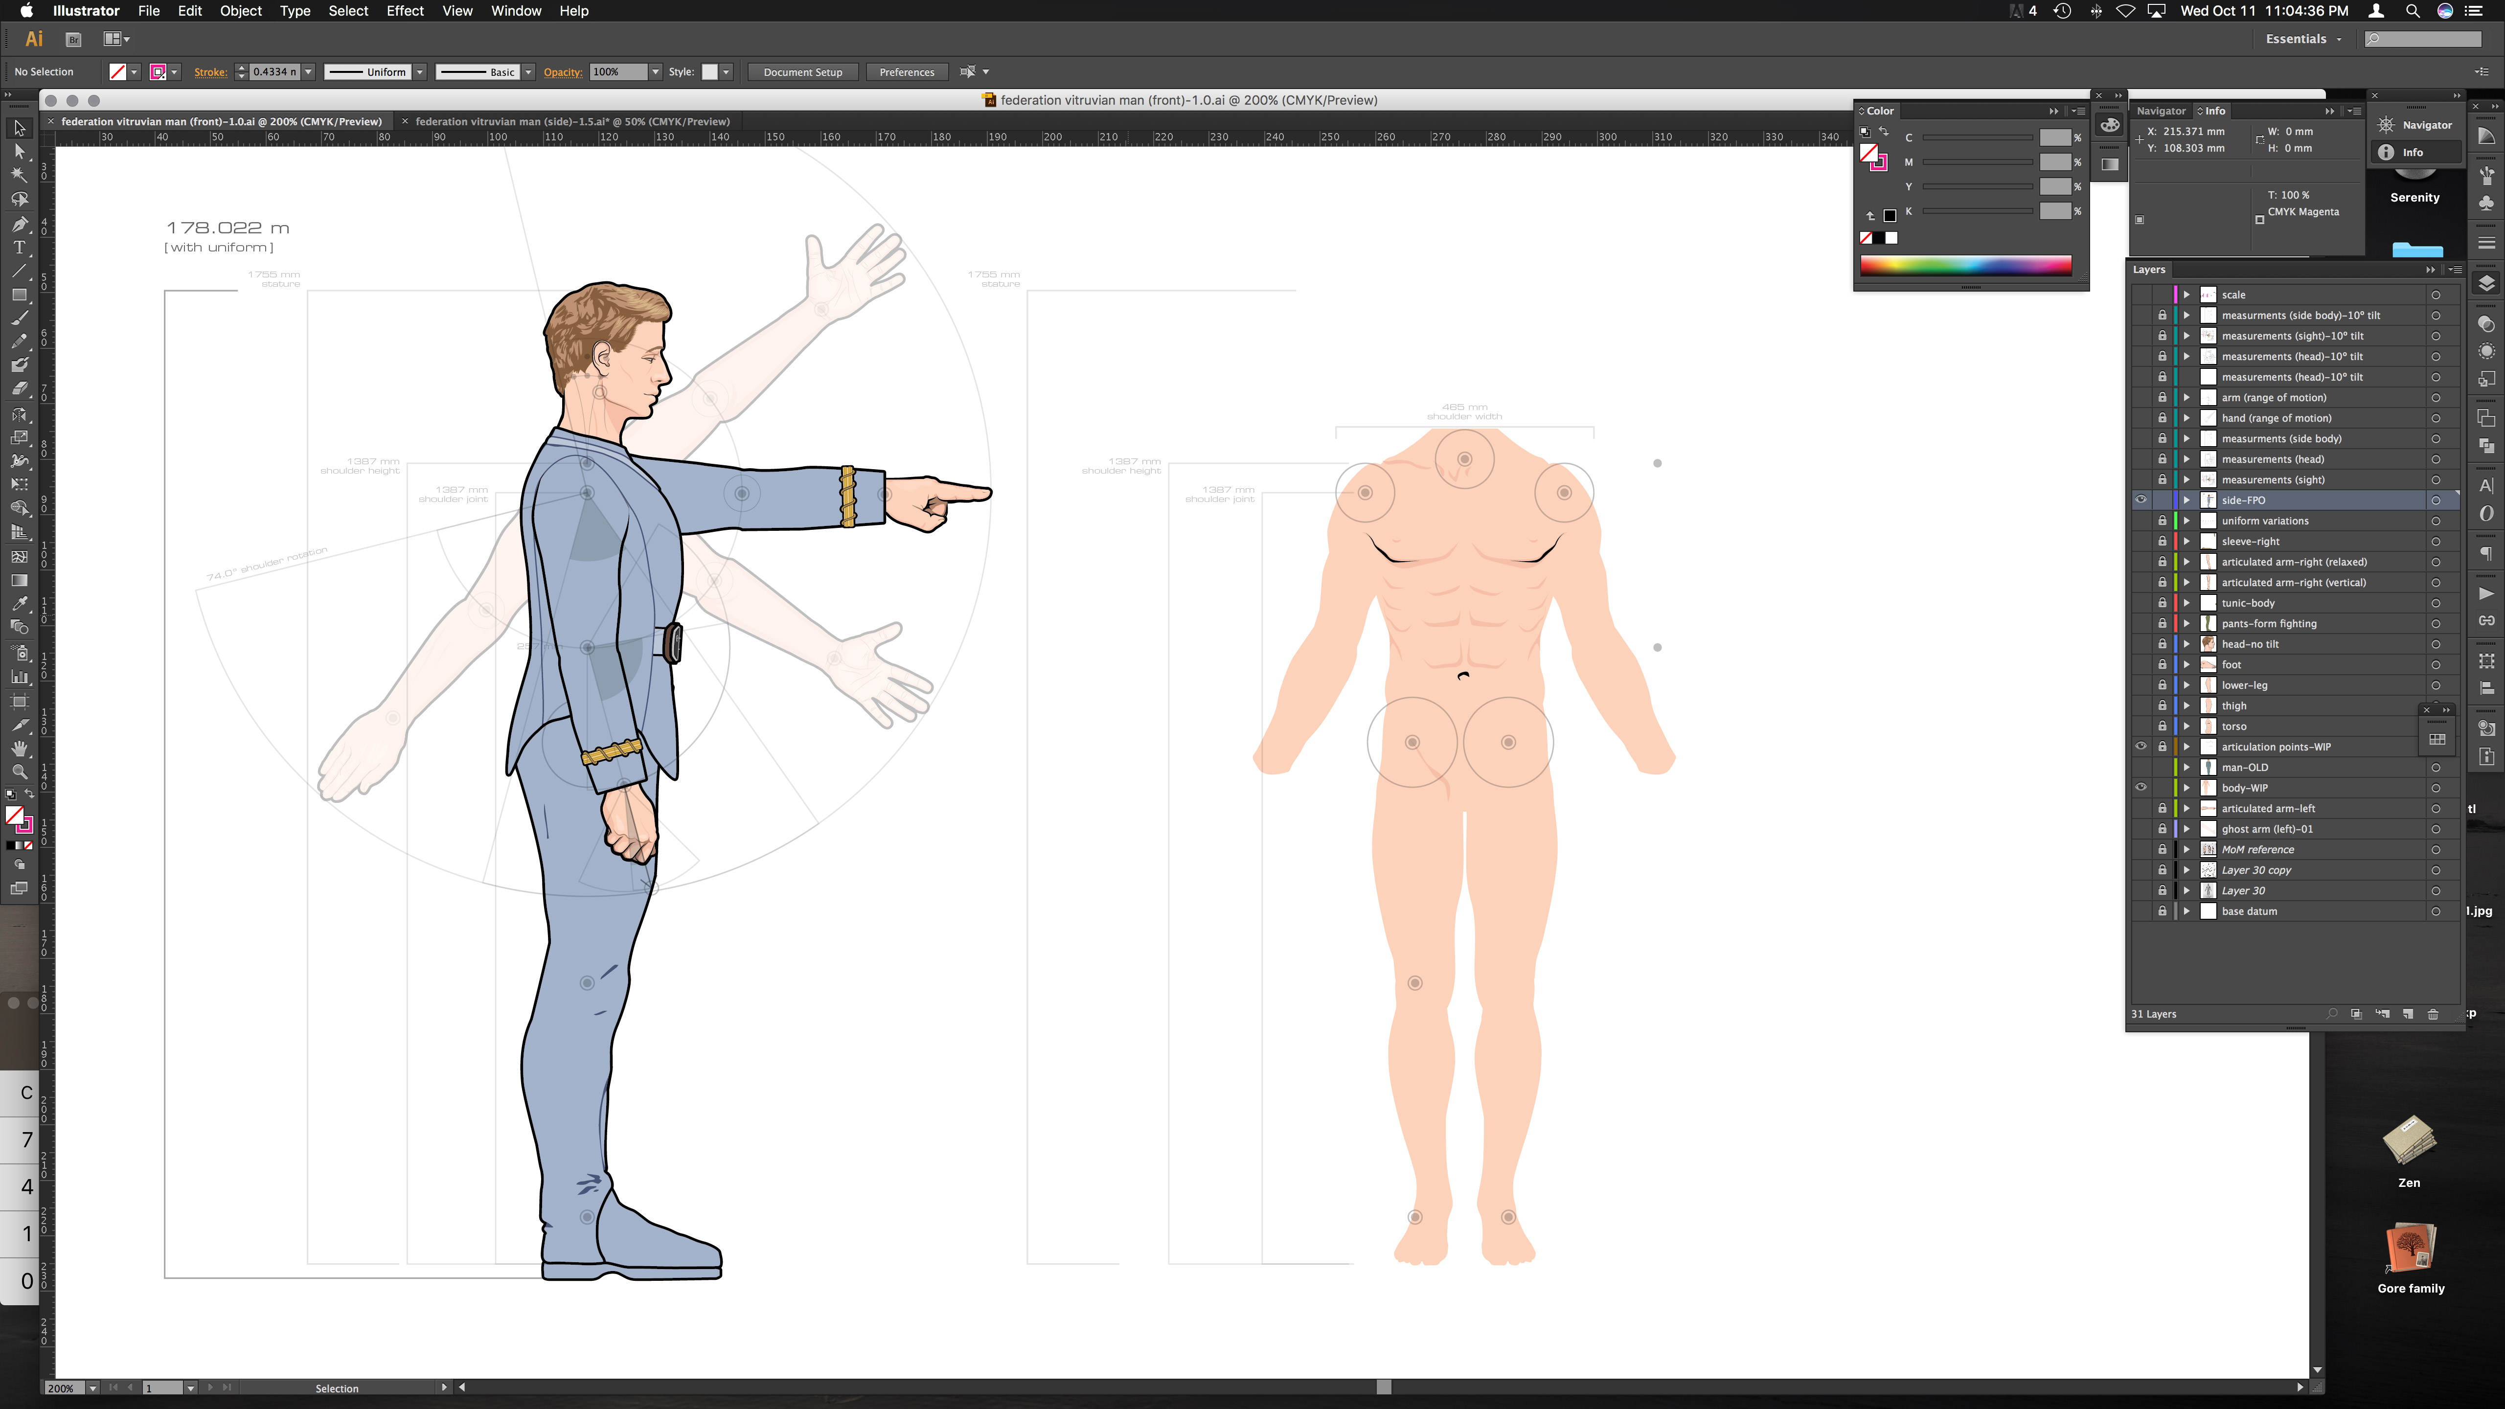This screenshot has width=2505, height=1409.
Task: Select the Hand tool
Action: [x=19, y=748]
